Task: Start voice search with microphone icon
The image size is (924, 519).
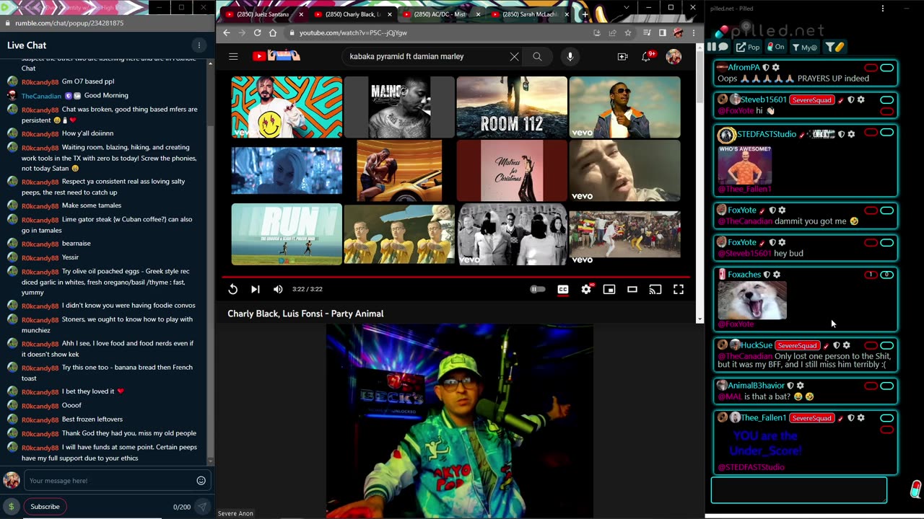Action: 570,56
